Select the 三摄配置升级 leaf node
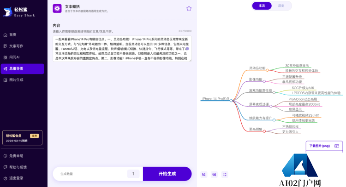This screenshot has width=346, height=187. 292,77
